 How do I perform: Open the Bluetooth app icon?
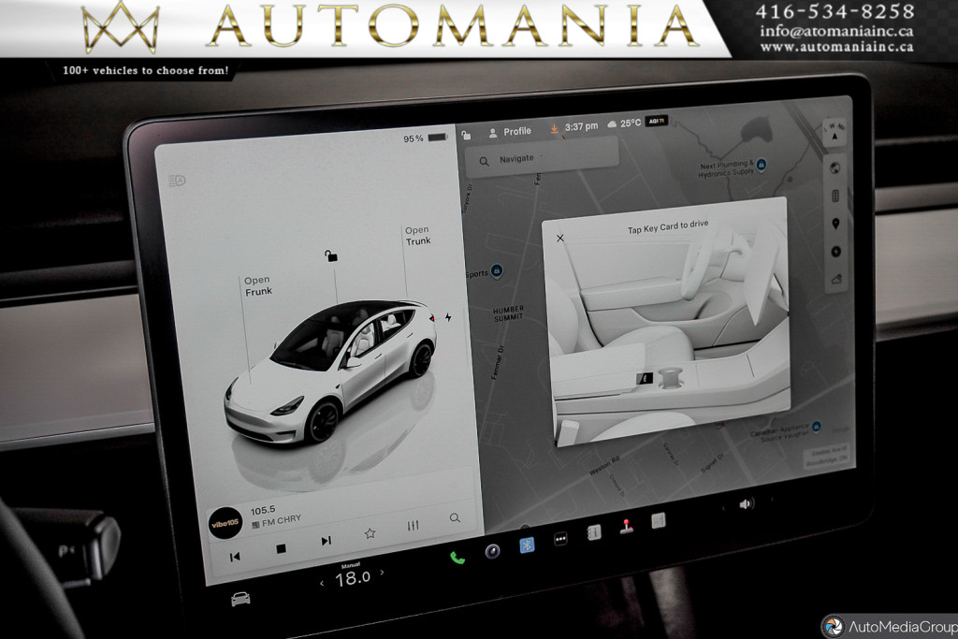[x=527, y=545]
